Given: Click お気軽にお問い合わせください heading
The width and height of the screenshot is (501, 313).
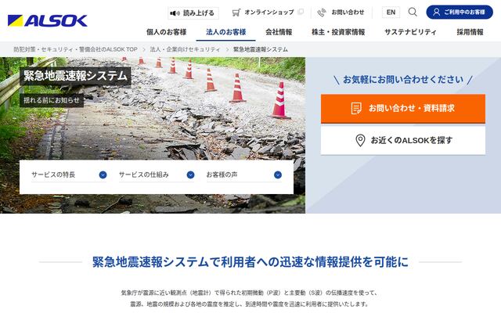Looking at the screenshot, I should (403, 80).
